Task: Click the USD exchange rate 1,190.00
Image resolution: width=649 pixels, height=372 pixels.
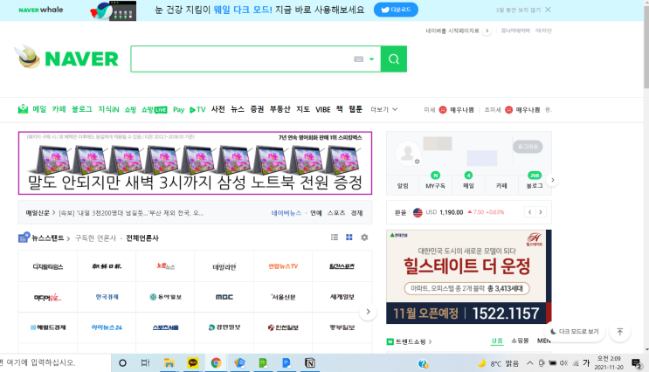Action: [449, 212]
